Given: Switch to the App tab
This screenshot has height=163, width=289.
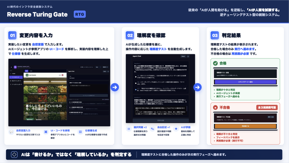Looking at the screenshot, I should 27,71.
